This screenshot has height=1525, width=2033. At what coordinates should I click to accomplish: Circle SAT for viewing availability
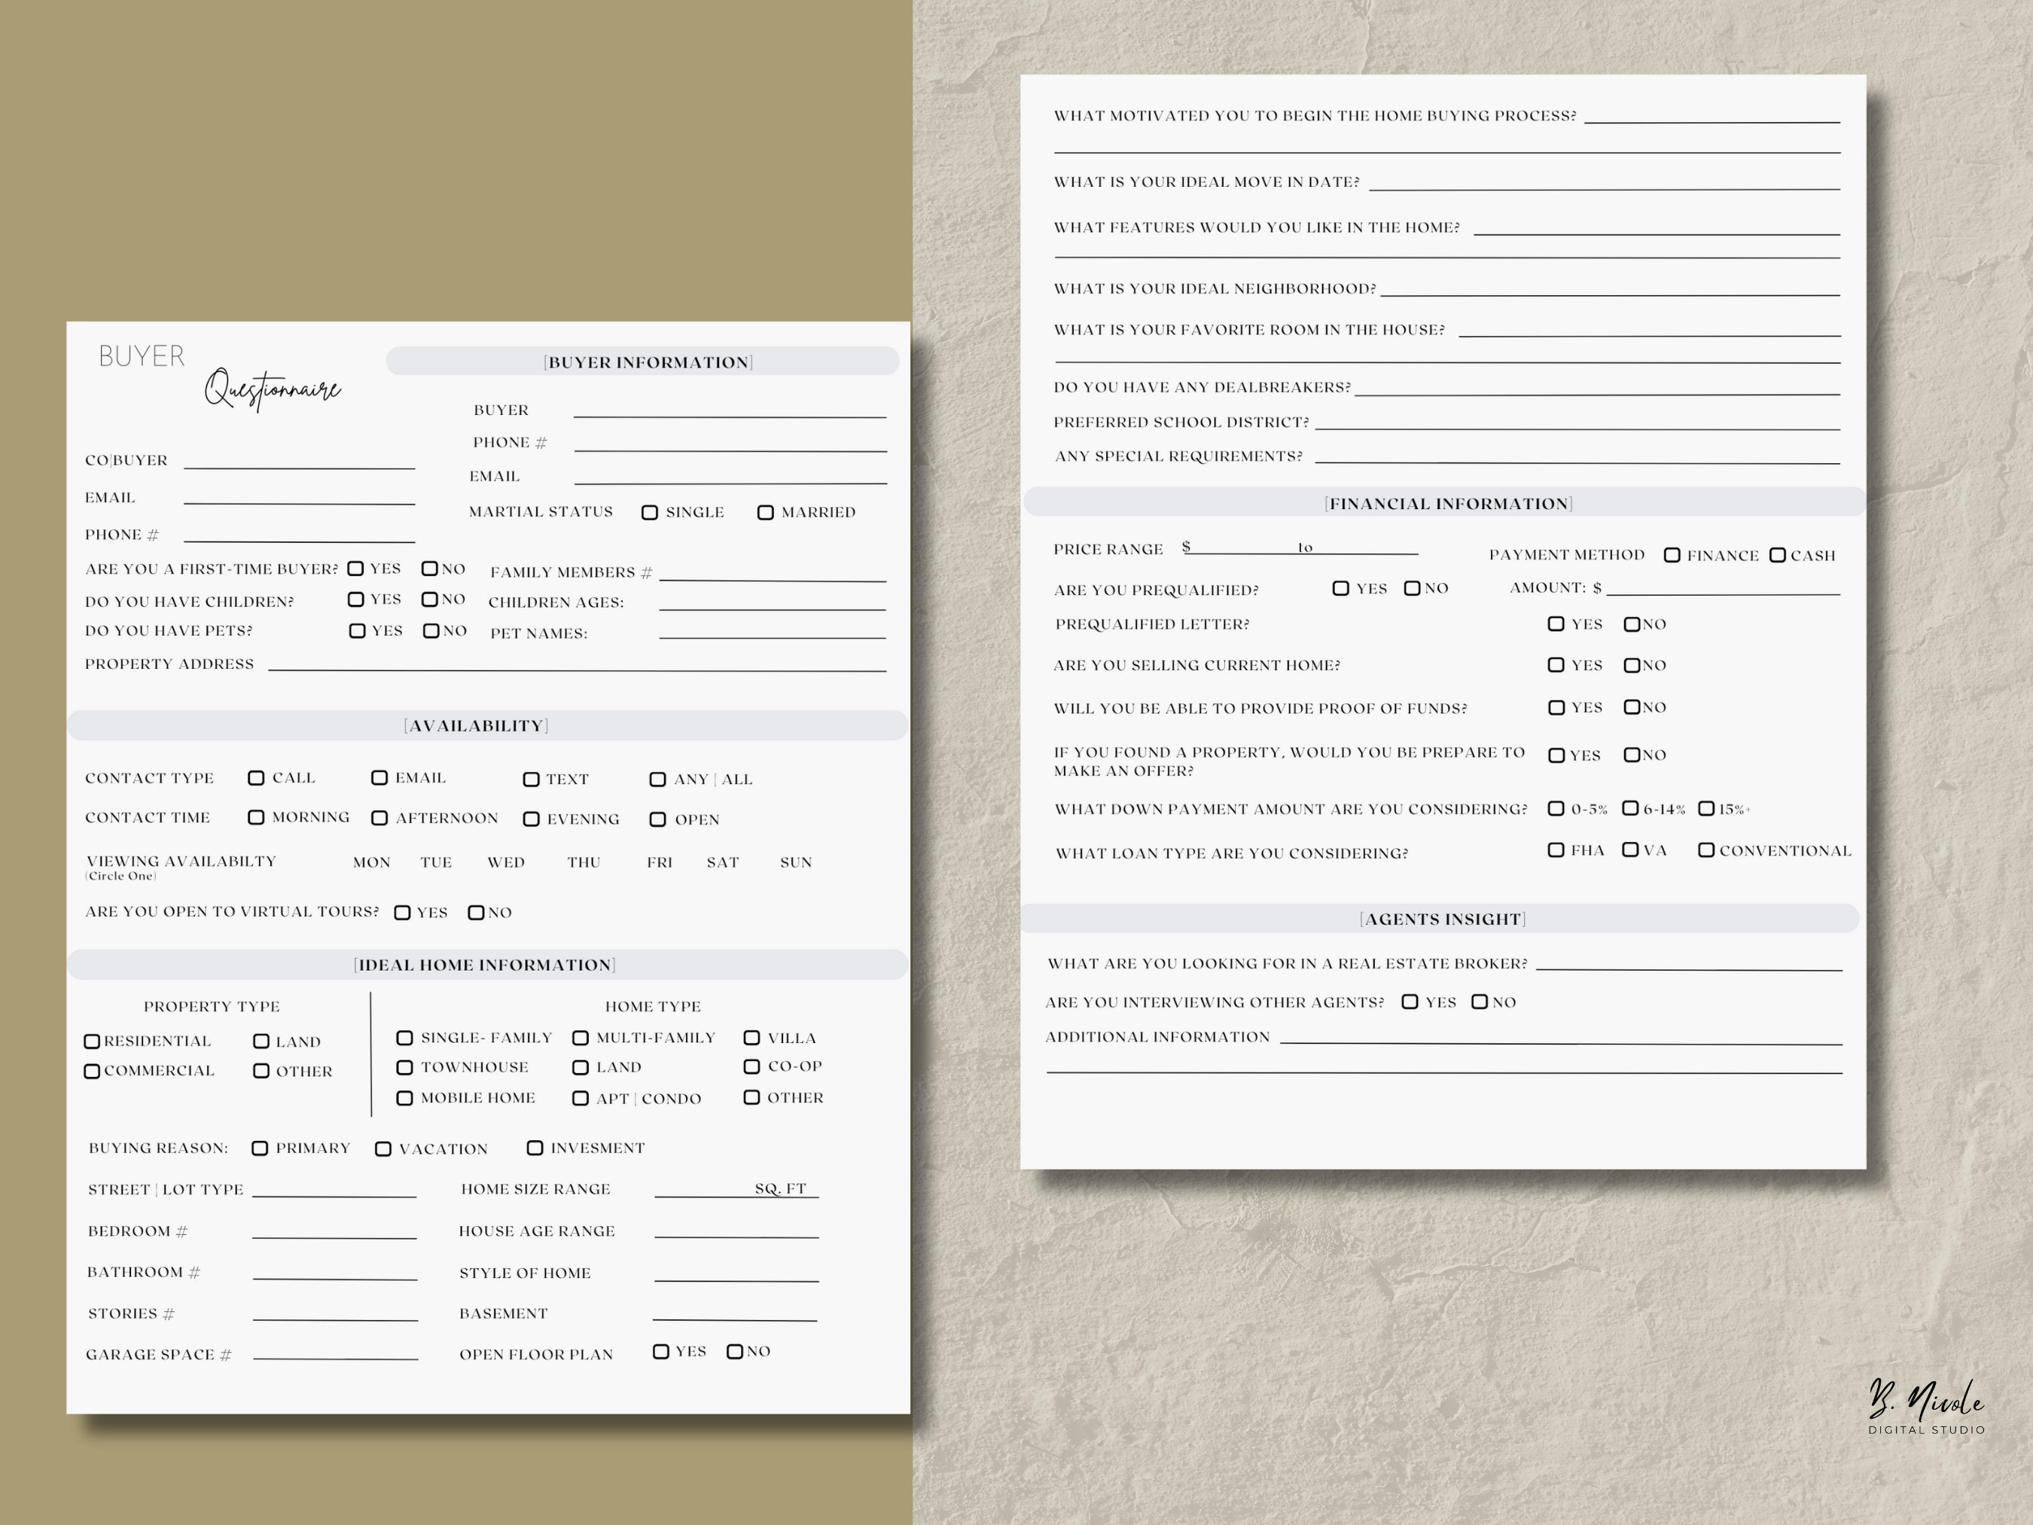click(x=722, y=862)
